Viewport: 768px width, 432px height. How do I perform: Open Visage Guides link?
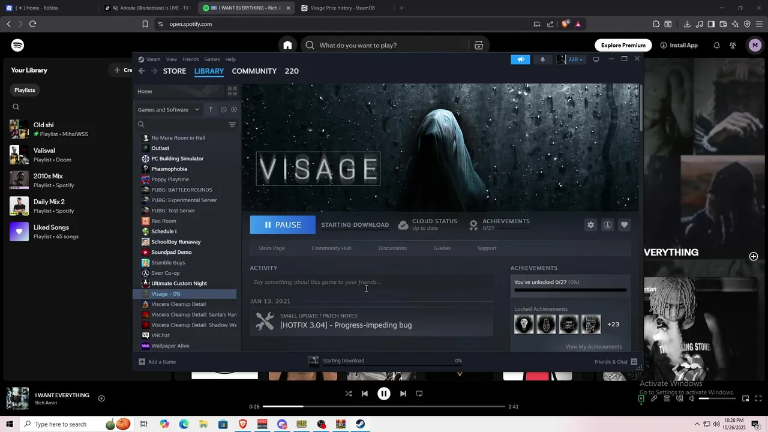point(442,248)
